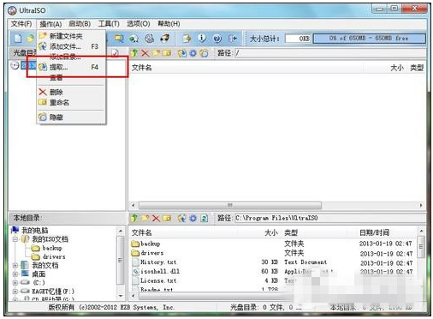Viewport: 433px width, 319px height.
Task: Expand the 我的ISO文档 tree node
Action: click(x=15, y=239)
